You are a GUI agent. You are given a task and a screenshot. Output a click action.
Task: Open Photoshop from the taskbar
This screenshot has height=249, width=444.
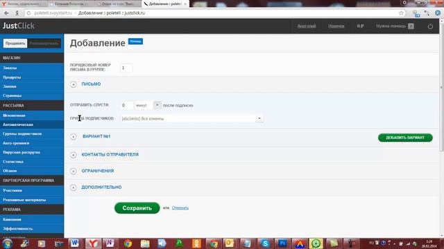coord(282,243)
